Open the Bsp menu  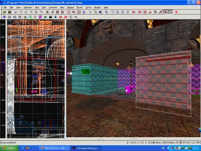(x=37, y=7)
